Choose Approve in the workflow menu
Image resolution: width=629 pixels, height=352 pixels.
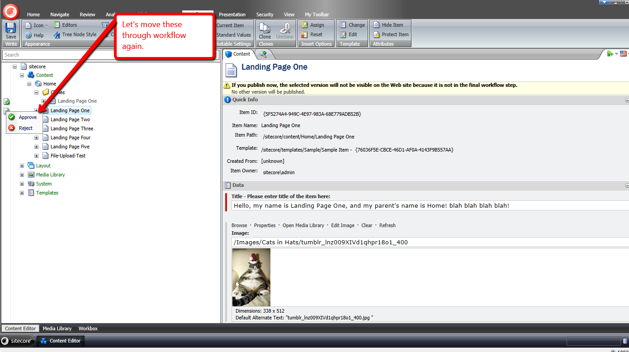click(28, 117)
